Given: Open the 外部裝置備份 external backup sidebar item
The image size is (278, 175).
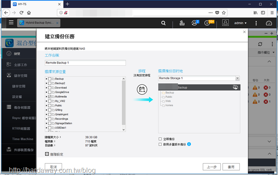Looking at the screenshot, I should (19, 150).
